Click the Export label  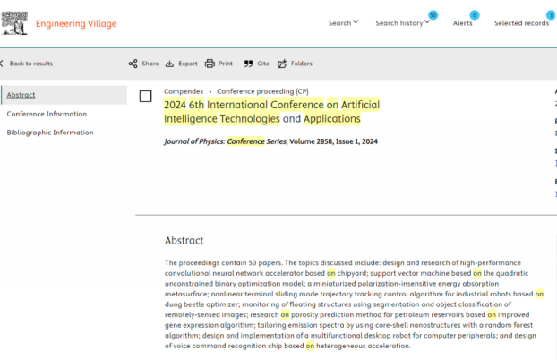click(x=188, y=64)
